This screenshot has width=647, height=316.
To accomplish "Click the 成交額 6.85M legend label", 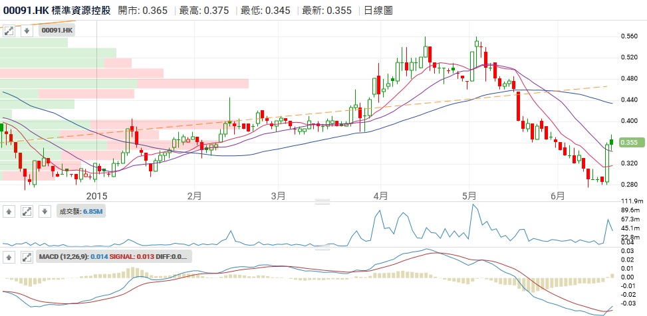I will coord(79,211).
